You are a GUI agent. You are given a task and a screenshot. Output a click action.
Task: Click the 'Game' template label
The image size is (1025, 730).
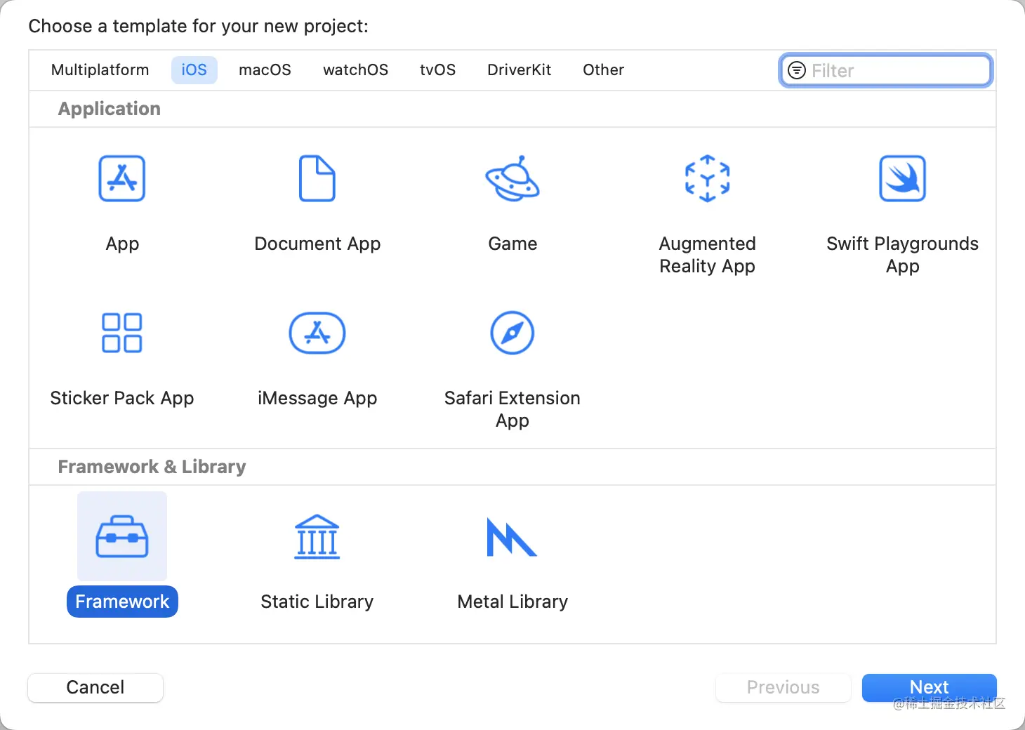(x=512, y=244)
